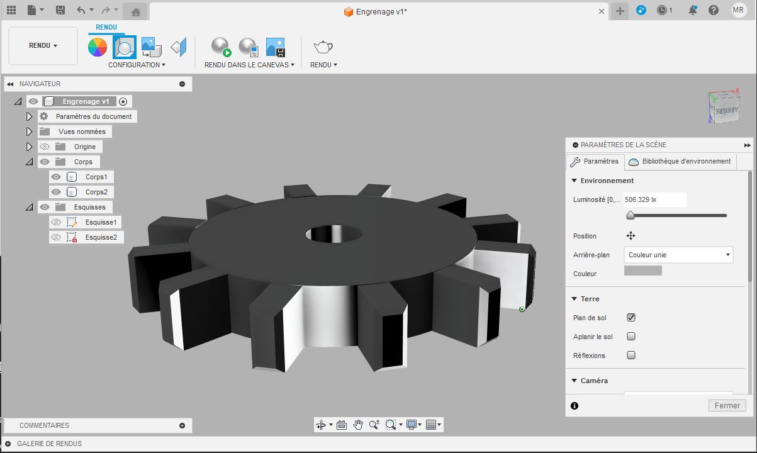757x453 pixels.
Task: Open display settings monitor dropdown
Action: [x=415, y=425]
